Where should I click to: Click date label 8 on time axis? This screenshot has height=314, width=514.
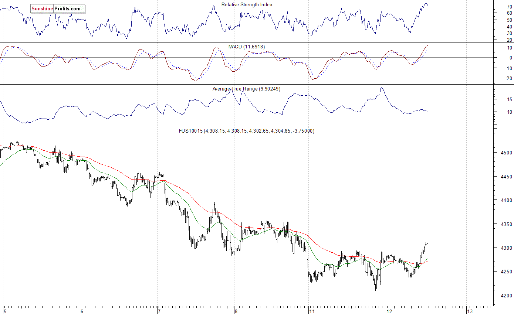click(x=236, y=311)
